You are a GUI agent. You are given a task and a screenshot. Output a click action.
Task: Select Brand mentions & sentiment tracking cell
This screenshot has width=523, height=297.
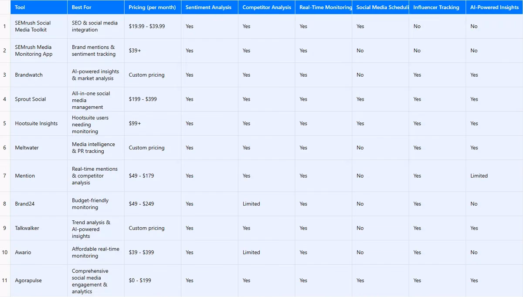pos(96,51)
